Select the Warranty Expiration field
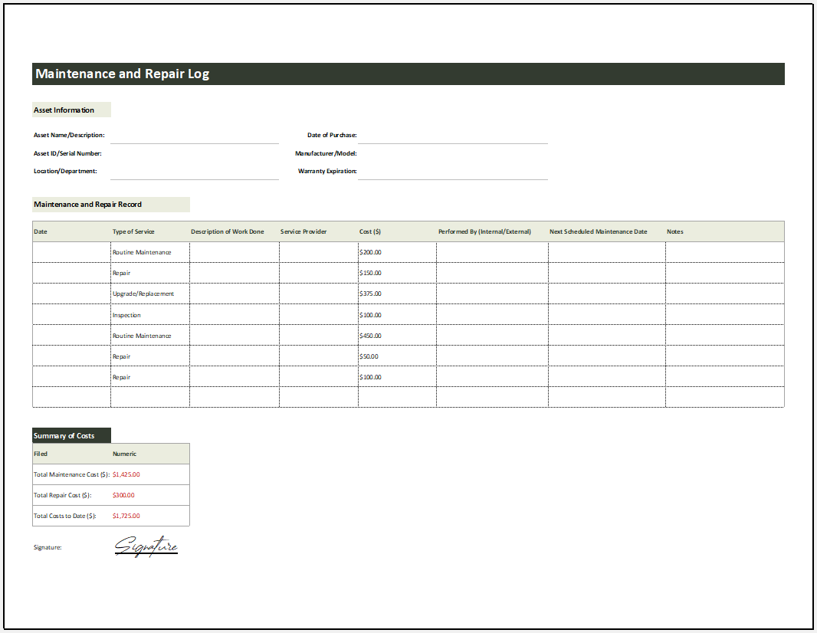The image size is (817, 633). (452, 175)
